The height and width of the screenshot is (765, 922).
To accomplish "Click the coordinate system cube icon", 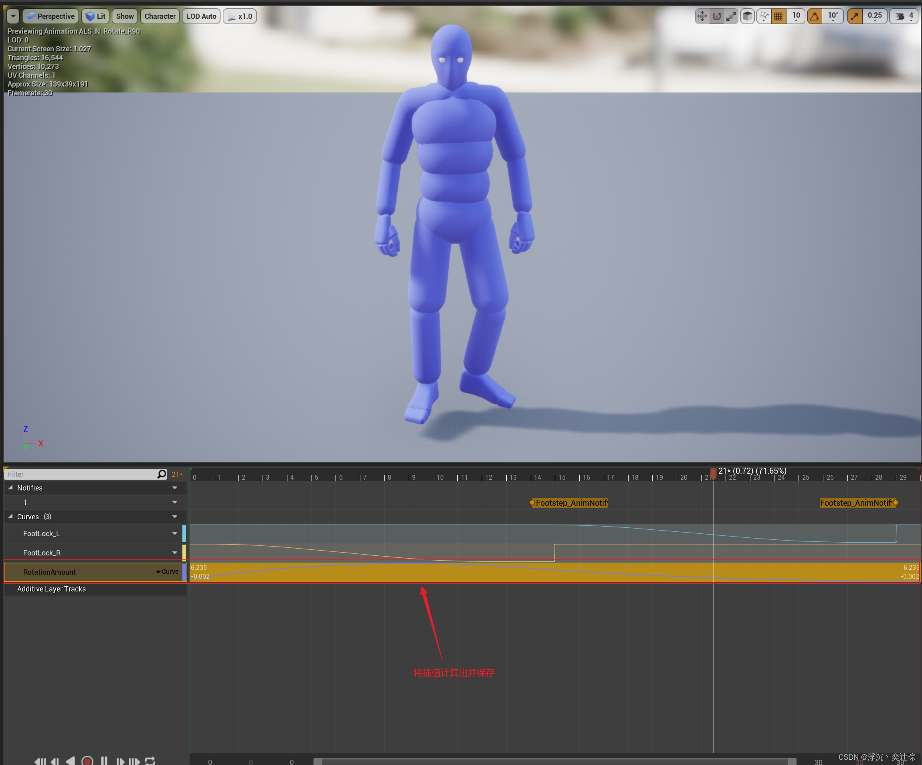I will point(747,16).
